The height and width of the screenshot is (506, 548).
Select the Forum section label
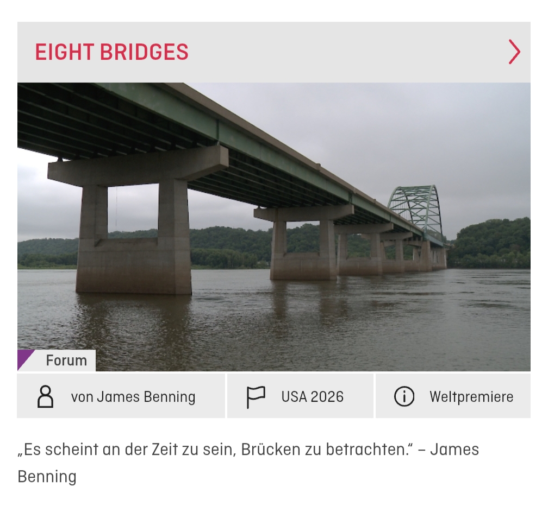(66, 360)
